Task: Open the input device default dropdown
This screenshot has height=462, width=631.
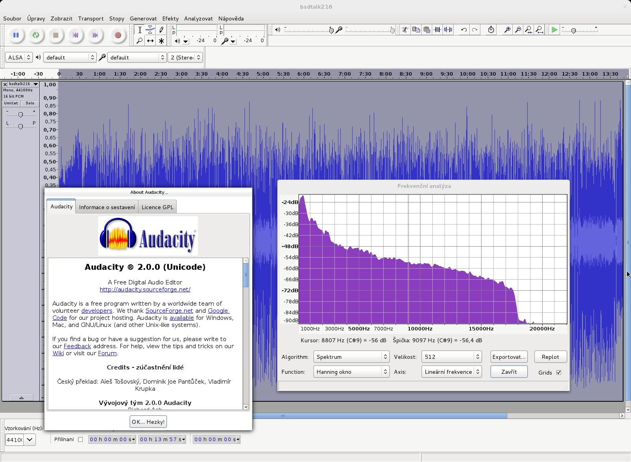Action: (x=137, y=58)
